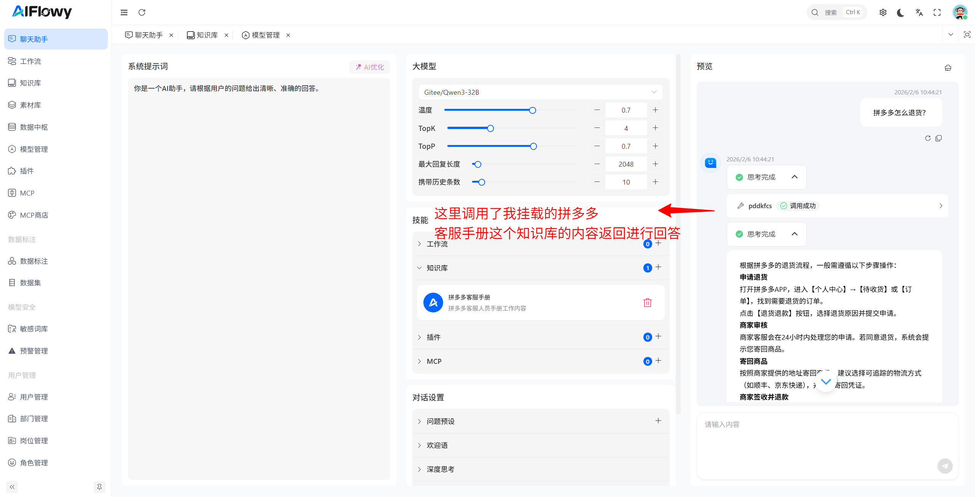This screenshot has width=975, height=497.
Task: Delete the 拼多多客服手册 knowledge base
Action: (x=647, y=303)
